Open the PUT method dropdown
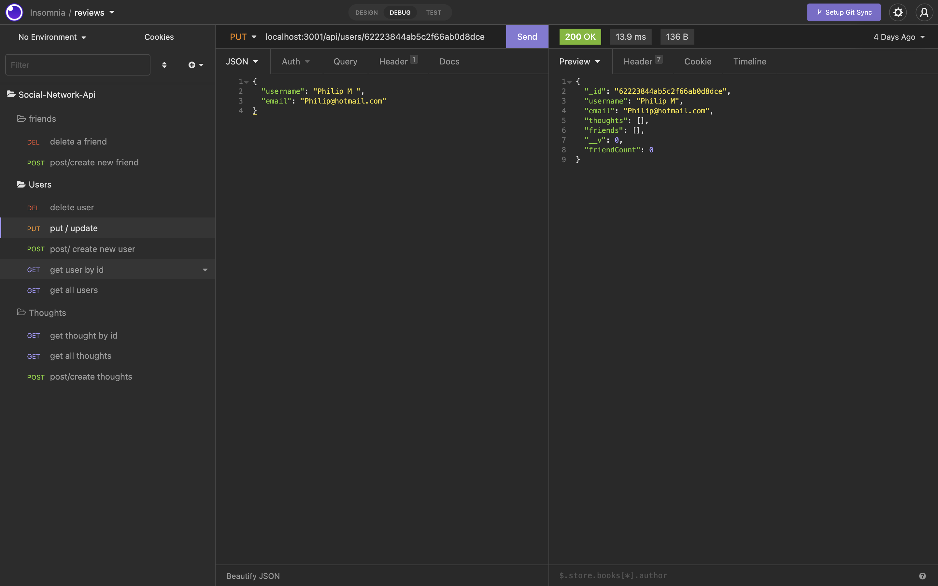The height and width of the screenshot is (586, 938). [243, 36]
